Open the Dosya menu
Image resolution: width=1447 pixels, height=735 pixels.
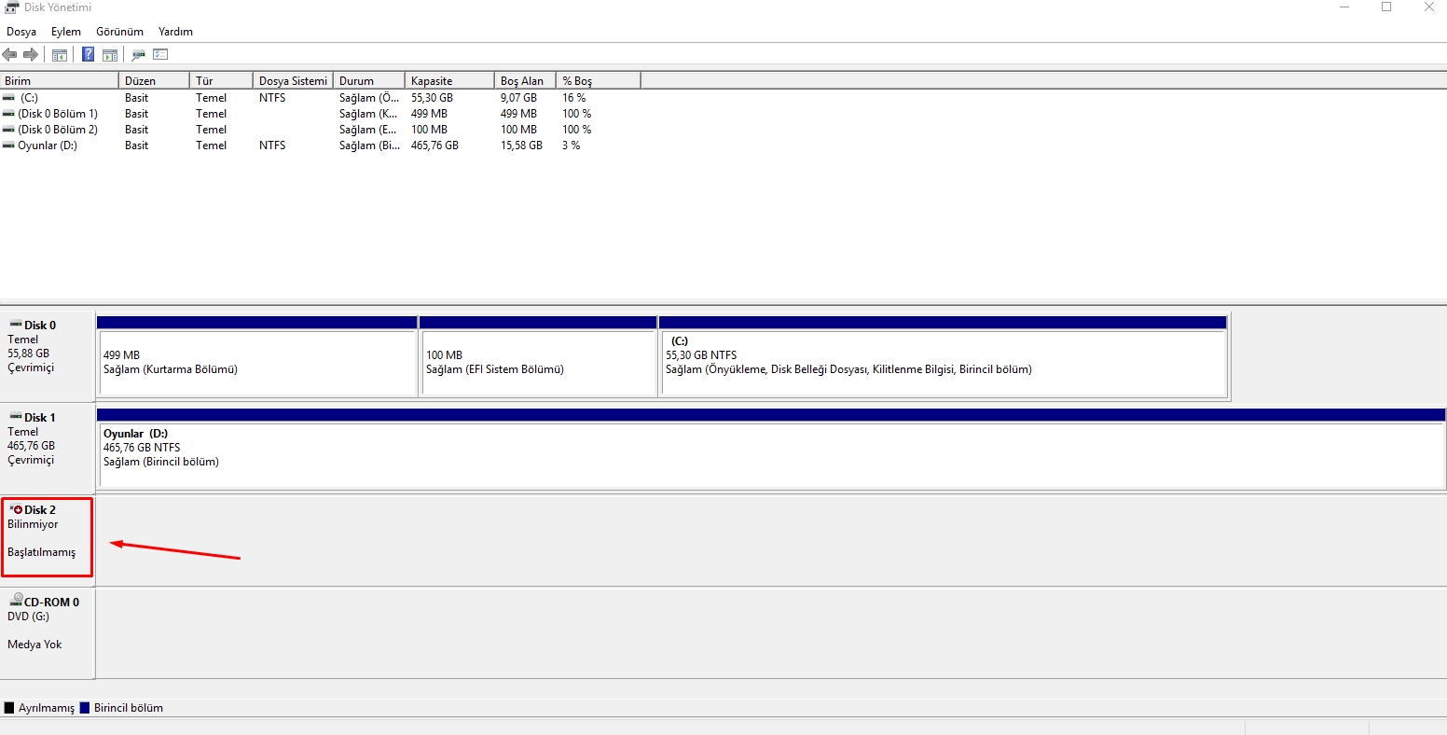[21, 31]
